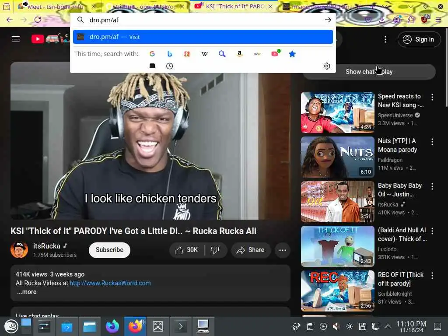Open Baby Baby Baby Oil thumbnail

point(337,201)
